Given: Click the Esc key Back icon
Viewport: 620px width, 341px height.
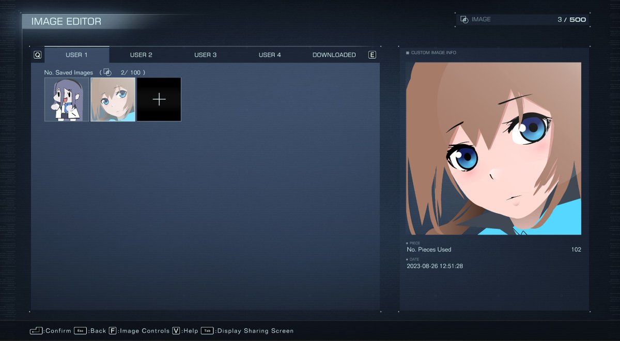Looking at the screenshot, I should [x=80, y=331].
